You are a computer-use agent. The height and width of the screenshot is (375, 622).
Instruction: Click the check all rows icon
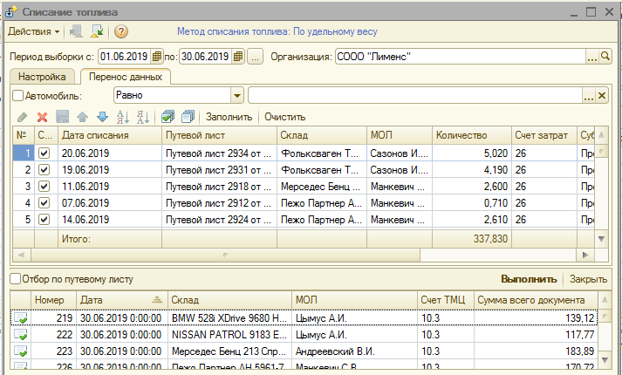[168, 117]
